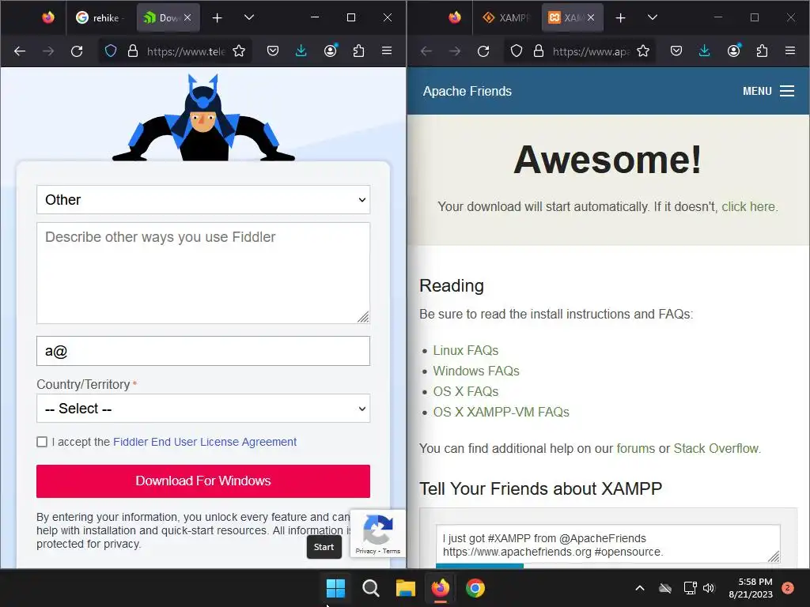Viewport: 810px width, 607px height.
Task: Open OS X FAQs link
Action: 465,392
